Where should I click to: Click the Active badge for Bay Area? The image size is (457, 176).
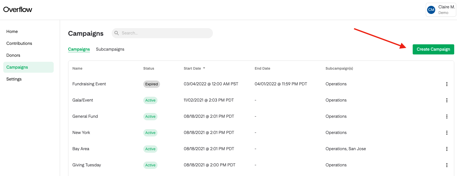coord(150,149)
